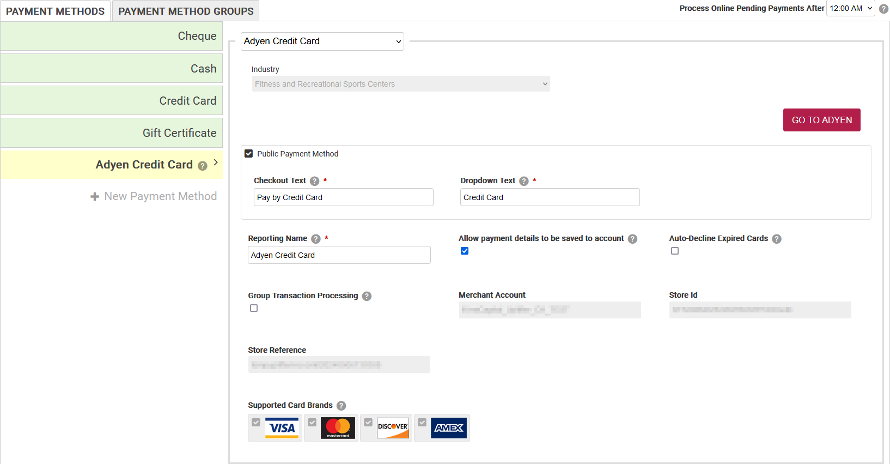
Task: Toggle the Visa card brand
Action: (256, 423)
